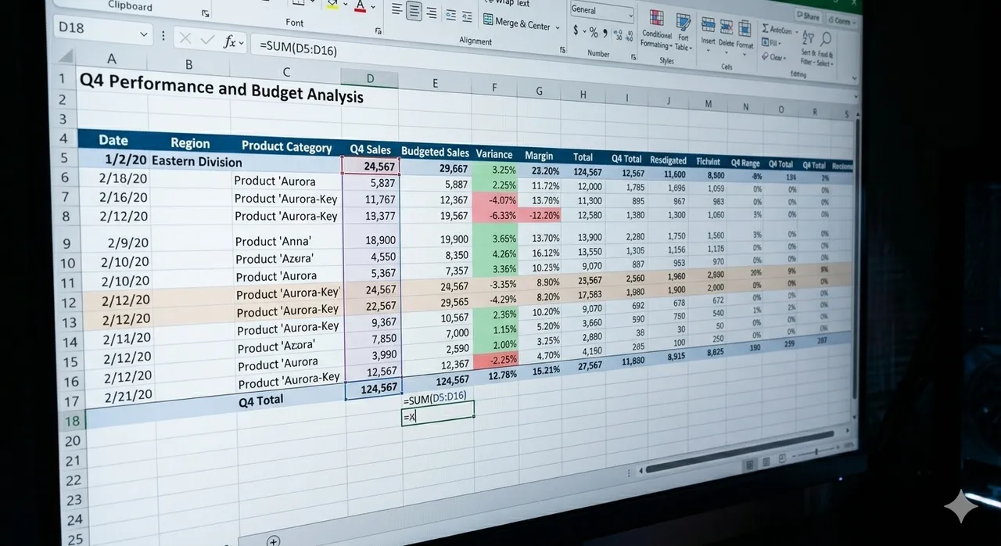Add a new sheet with plus icon
The image size is (1001, 546).
point(273,541)
